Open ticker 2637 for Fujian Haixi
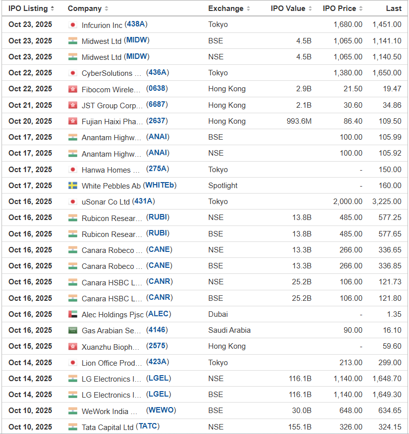The image size is (409, 434). tap(157, 121)
